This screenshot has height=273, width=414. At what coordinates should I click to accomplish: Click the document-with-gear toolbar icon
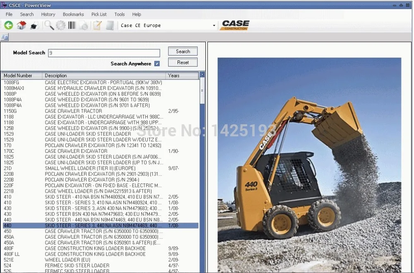84,26
